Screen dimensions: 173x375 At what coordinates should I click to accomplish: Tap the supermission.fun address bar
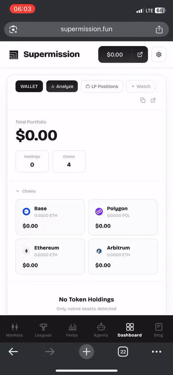86,29
